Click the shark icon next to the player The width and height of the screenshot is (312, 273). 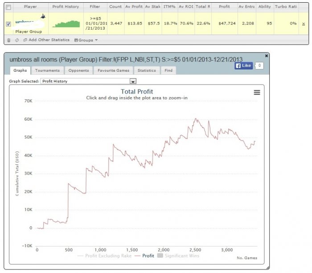[x=43, y=16]
